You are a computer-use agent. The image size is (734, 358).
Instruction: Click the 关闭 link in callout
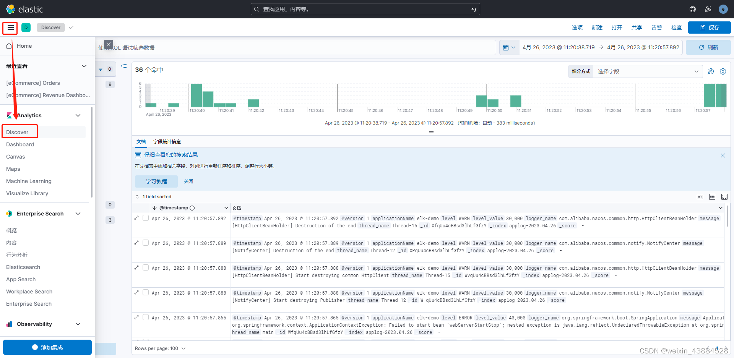click(x=188, y=181)
